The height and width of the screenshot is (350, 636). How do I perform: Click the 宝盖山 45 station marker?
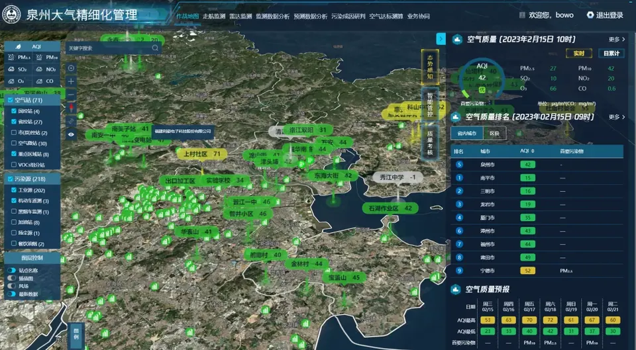pyautogui.click(x=344, y=277)
